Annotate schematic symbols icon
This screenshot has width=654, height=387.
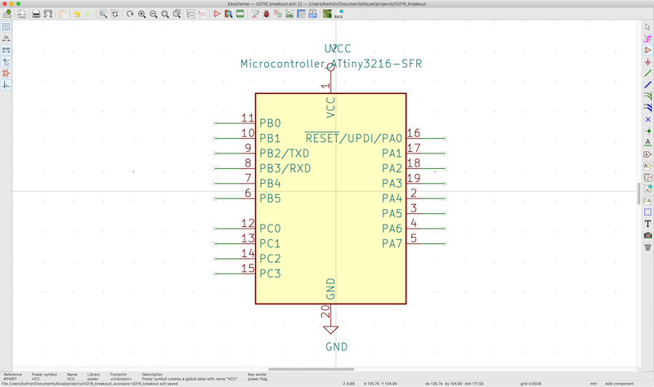[x=255, y=14]
